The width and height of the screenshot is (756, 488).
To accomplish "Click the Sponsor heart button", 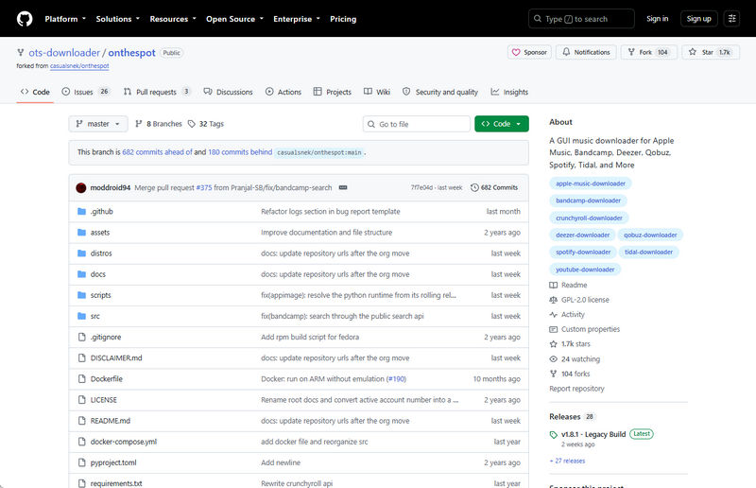I will [x=529, y=52].
